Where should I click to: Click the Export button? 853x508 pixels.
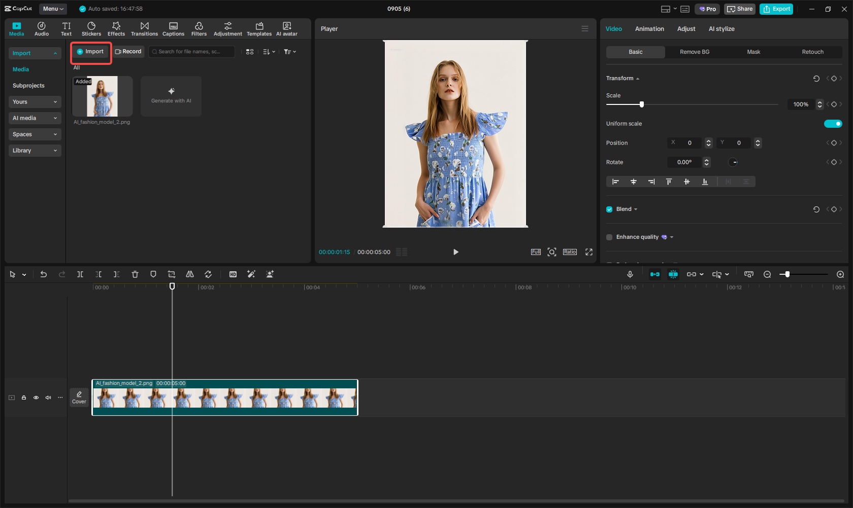click(x=776, y=9)
